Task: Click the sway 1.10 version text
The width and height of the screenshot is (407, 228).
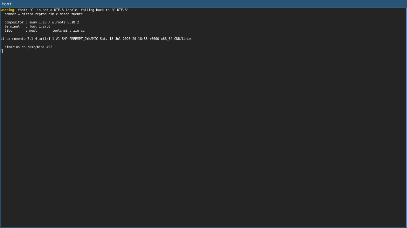Action: point(38,22)
